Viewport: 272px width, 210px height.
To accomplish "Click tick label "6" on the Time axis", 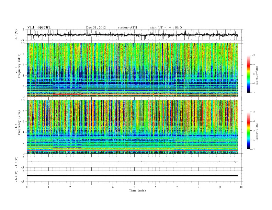I will [156, 187].
